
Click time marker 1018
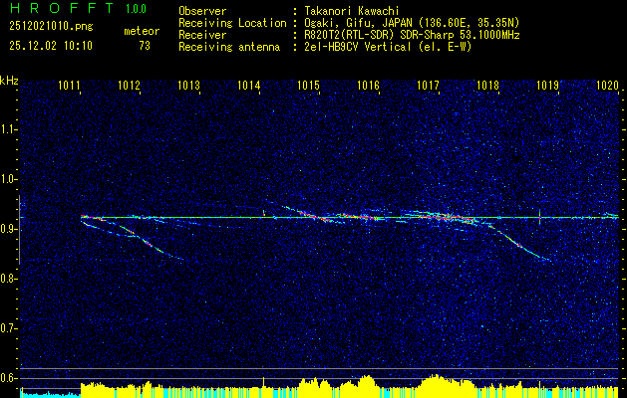click(x=487, y=85)
